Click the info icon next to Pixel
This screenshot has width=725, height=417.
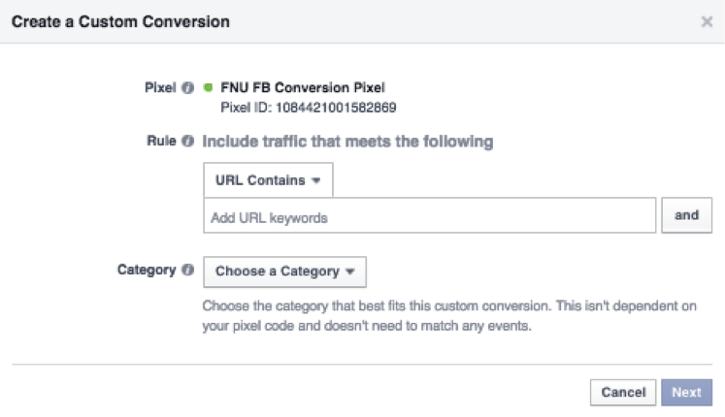click(187, 87)
